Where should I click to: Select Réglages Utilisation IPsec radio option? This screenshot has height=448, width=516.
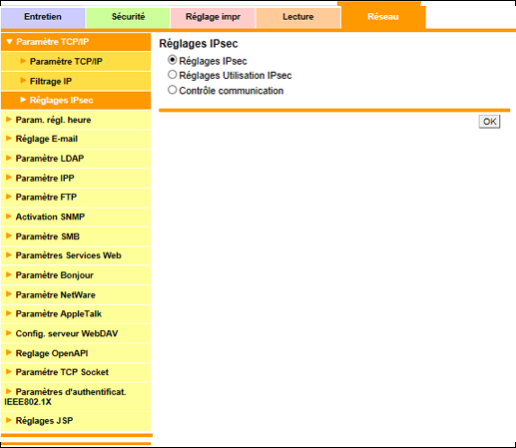click(172, 75)
